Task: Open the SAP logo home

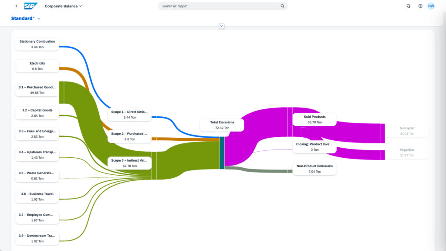Action: tap(31, 6)
